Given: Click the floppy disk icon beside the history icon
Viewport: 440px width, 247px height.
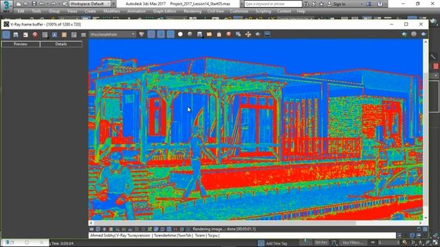Looking at the screenshot, I should point(16,34).
